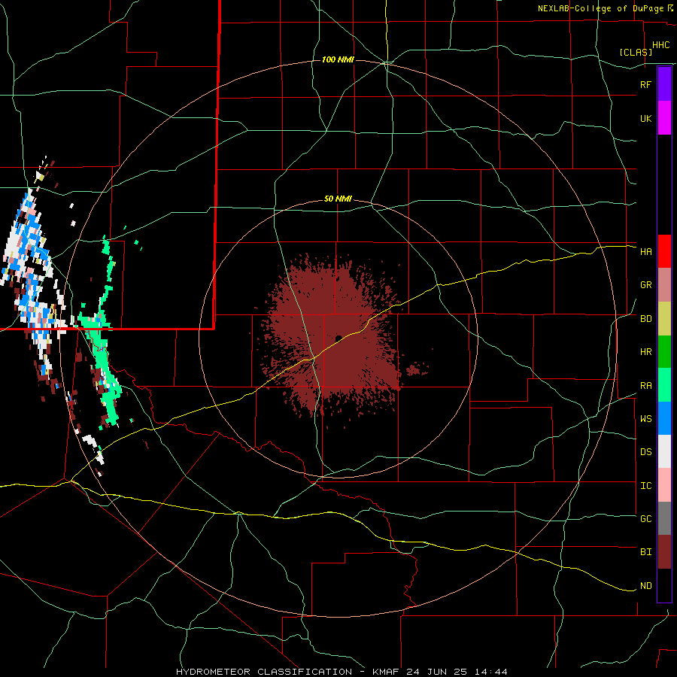Click the black radar site dot at center
Viewport: 677px width, 677px height.
[338, 338]
